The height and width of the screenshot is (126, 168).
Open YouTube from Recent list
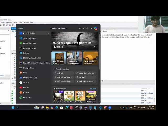coord(34,87)
